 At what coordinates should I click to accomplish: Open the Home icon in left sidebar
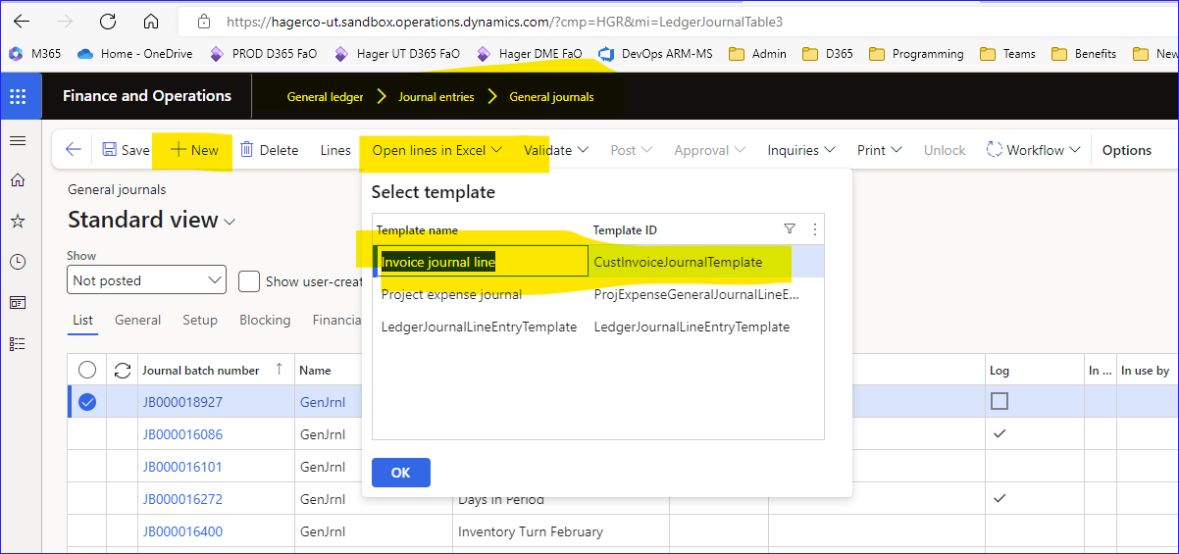tap(18, 180)
